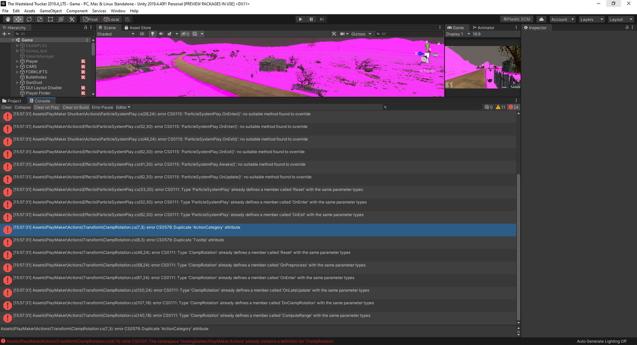Open the Component menu
Screen dimensions: 637x345
[77, 11]
